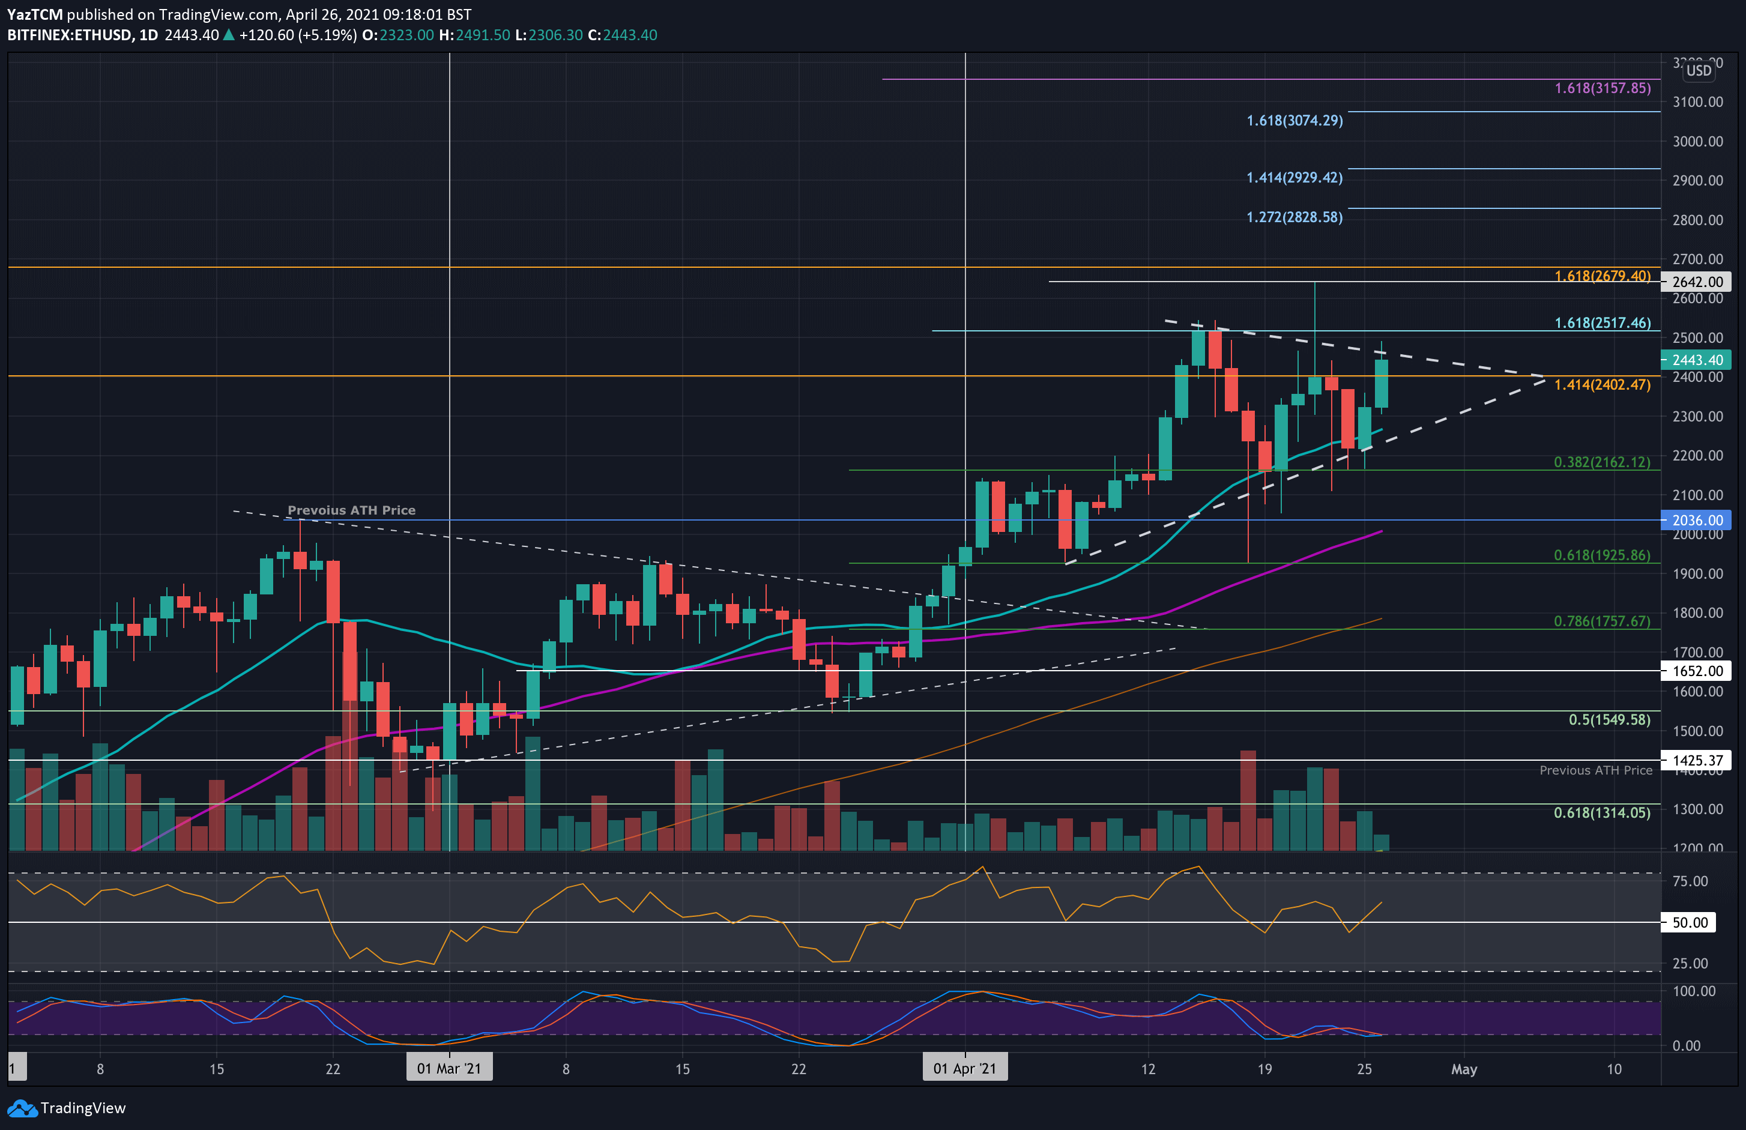Click the 75.00 RSI scale label

click(1690, 881)
